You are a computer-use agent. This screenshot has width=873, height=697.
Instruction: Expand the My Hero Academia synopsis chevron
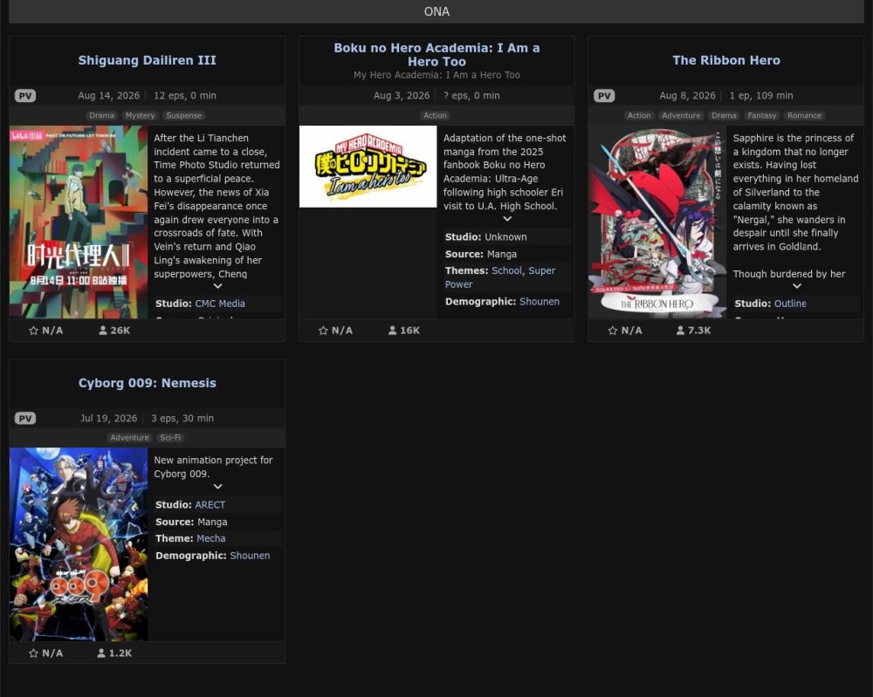point(507,219)
